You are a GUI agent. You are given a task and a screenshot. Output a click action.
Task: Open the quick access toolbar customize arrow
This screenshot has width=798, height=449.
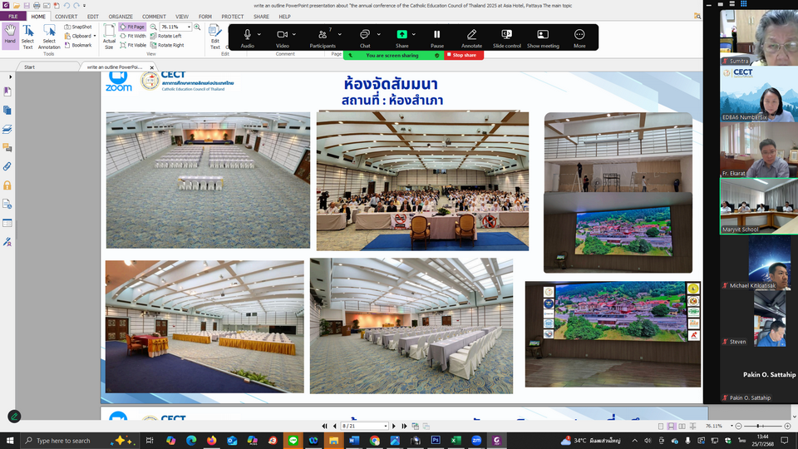click(x=85, y=5)
